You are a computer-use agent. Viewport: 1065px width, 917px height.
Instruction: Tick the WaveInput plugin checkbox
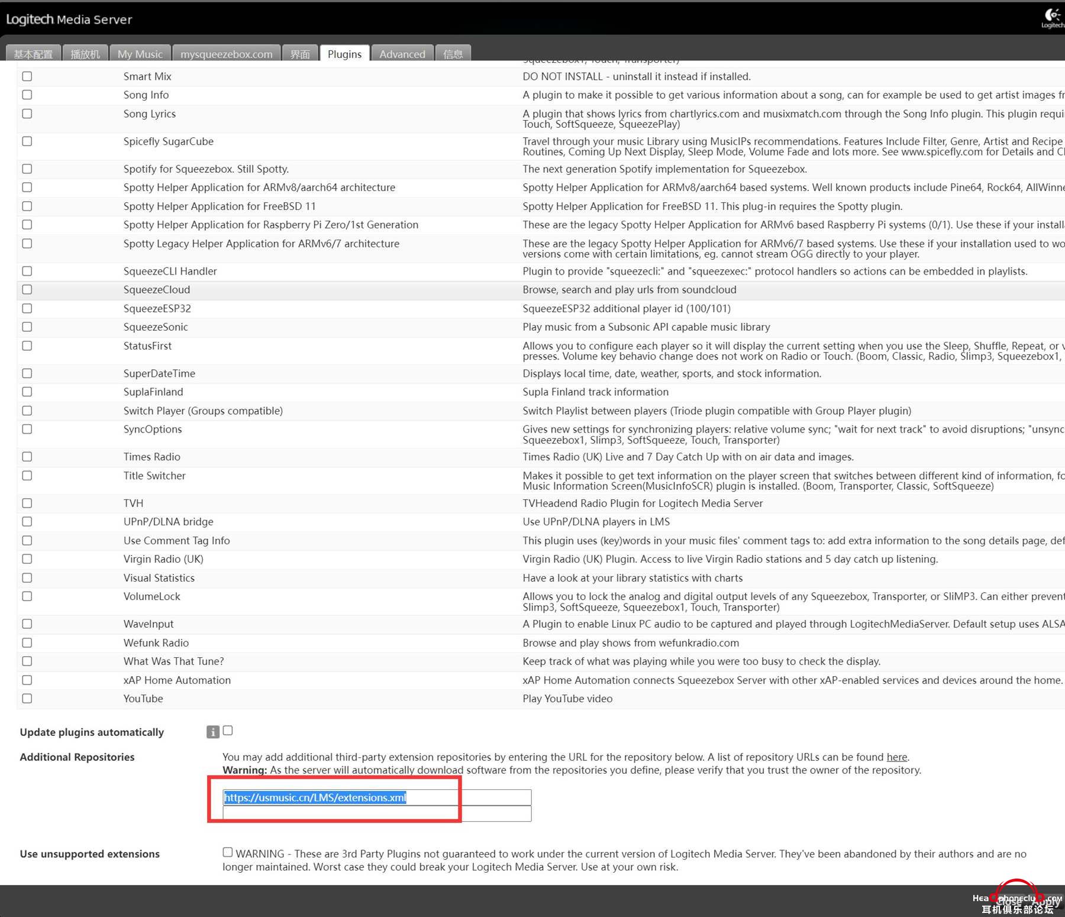pos(27,624)
